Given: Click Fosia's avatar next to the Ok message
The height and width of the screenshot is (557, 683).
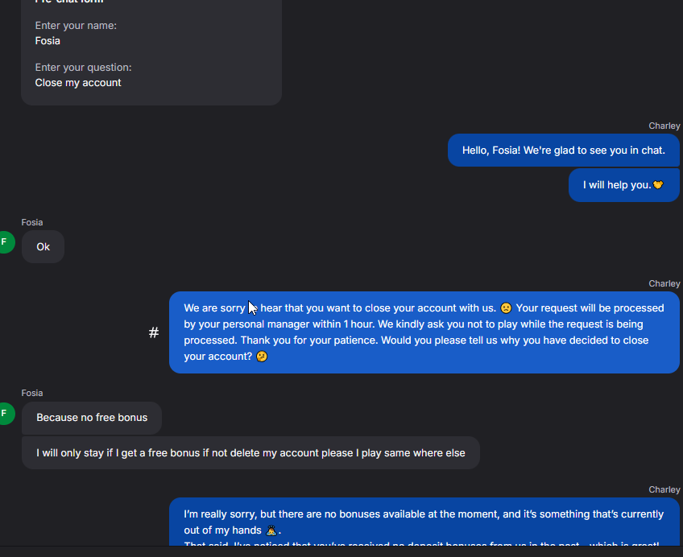Looking at the screenshot, I should (x=5, y=242).
